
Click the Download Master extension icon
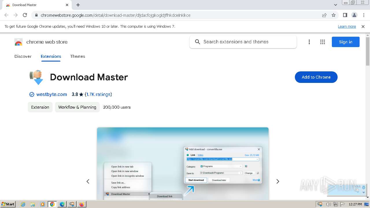(37, 77)
